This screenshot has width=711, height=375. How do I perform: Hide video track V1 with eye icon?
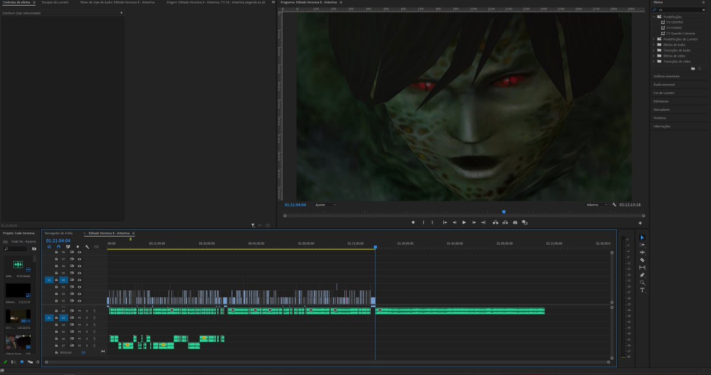pos(79,301)
